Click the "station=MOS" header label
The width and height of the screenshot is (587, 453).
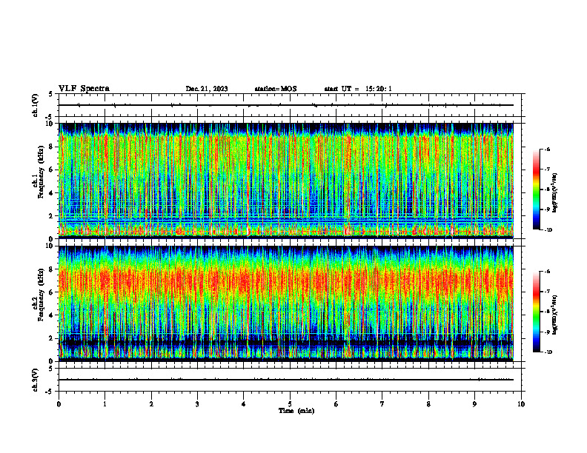[x=276, y=89]
